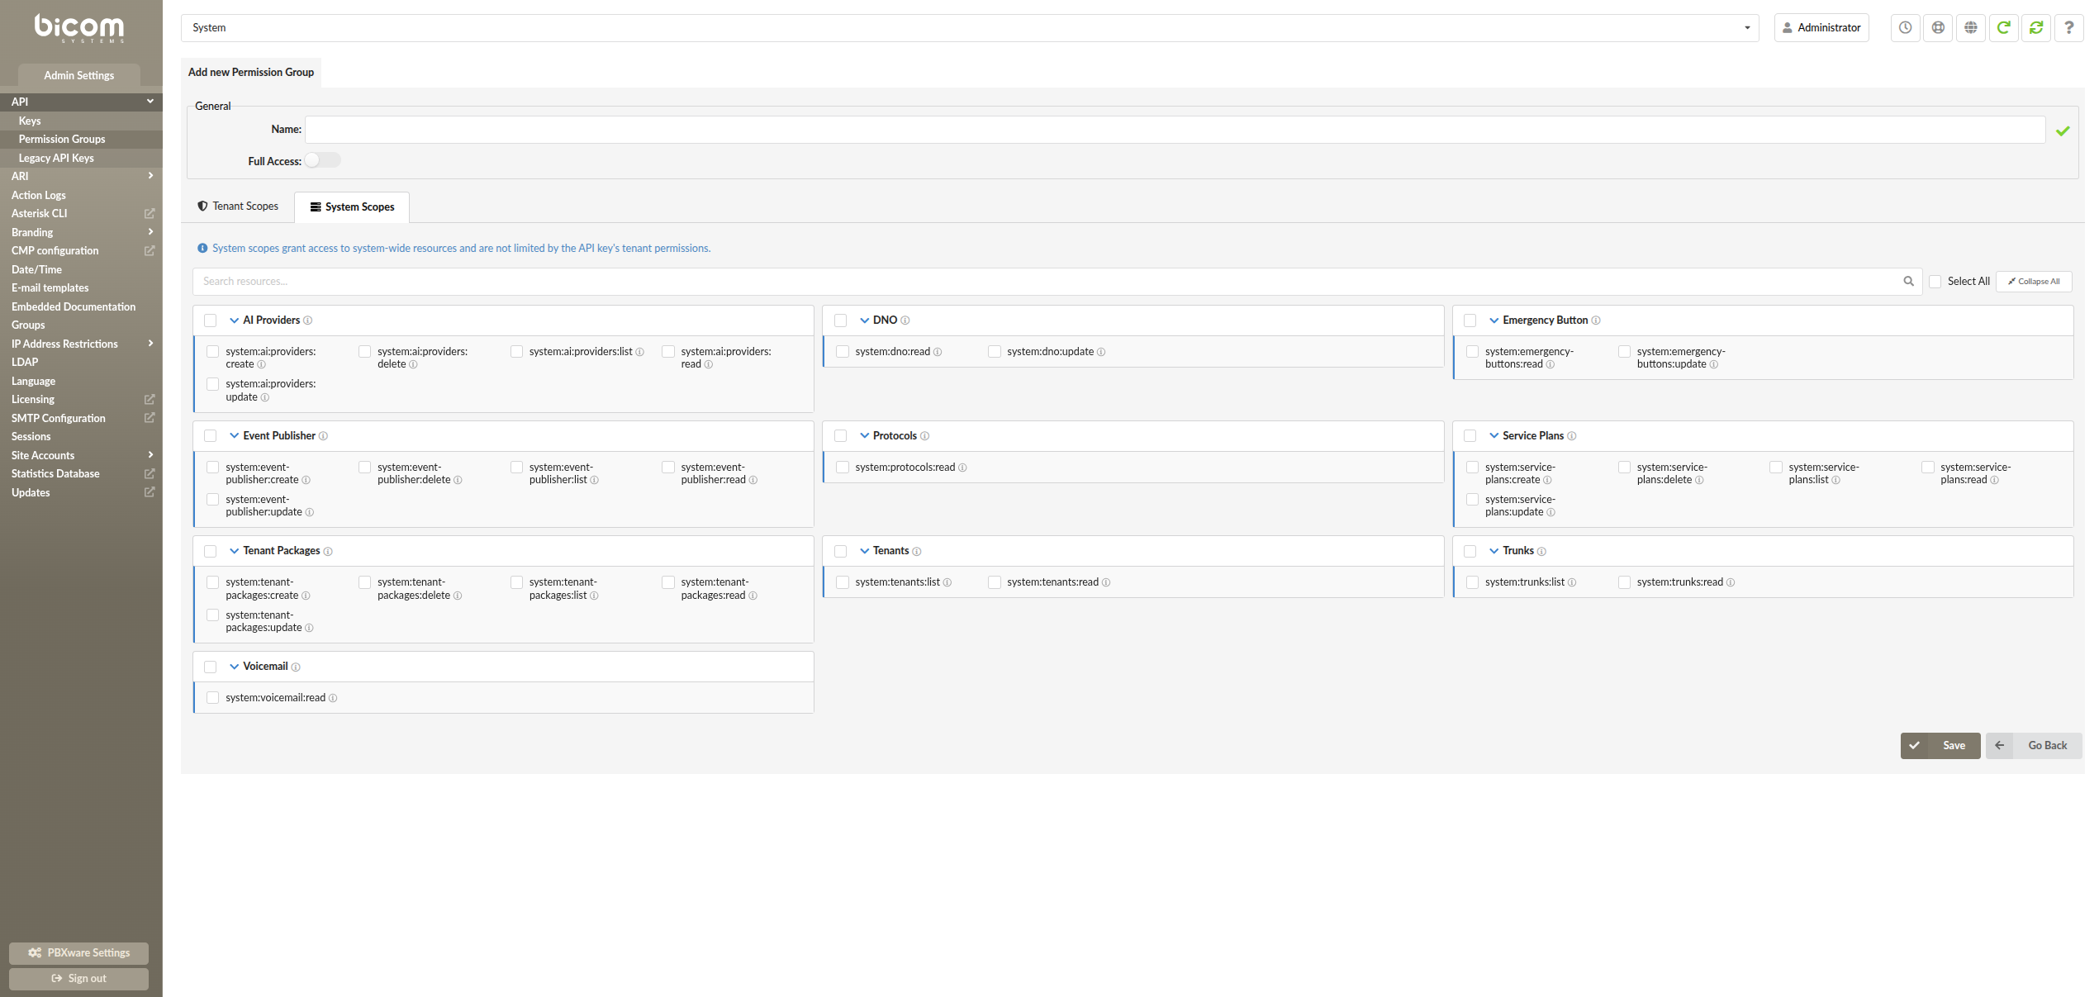The image size is (2099, 997).
Task: Check the AI Providers group checkbox
Action: click(211, 320)
